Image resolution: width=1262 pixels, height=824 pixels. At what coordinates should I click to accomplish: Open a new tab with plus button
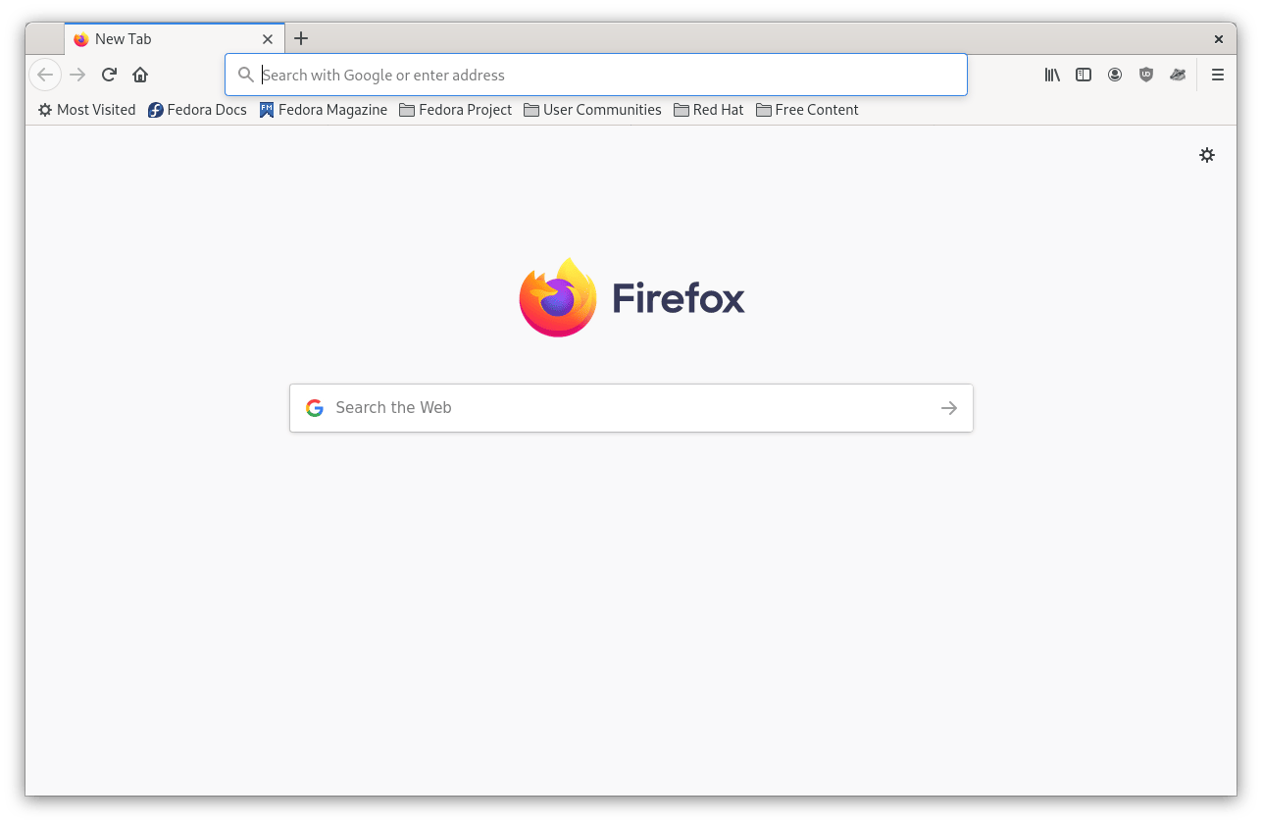301,38
